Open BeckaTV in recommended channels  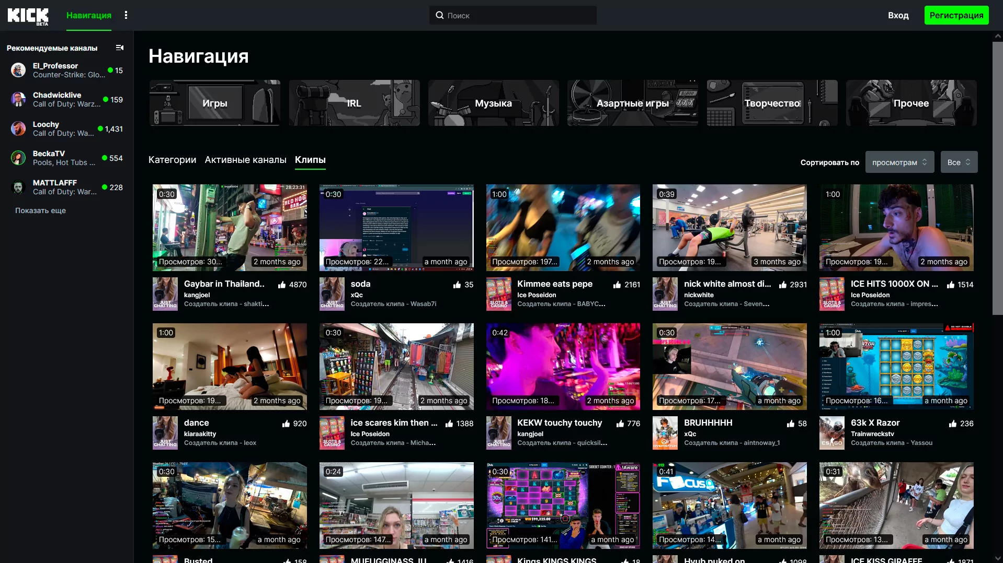coord(67,158)
